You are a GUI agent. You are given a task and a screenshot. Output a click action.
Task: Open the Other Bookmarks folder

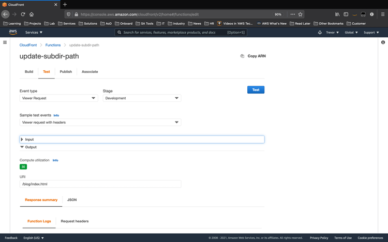(x=329, y=23)
